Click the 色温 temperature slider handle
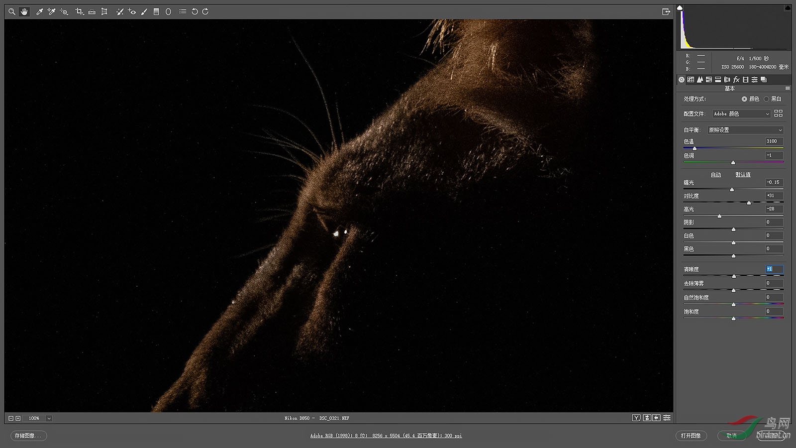Viewport: 796px width, 448px height. point(695,148)
